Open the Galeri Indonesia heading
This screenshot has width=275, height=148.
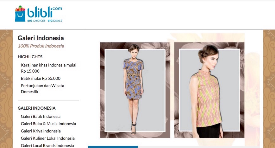(41, 38)
